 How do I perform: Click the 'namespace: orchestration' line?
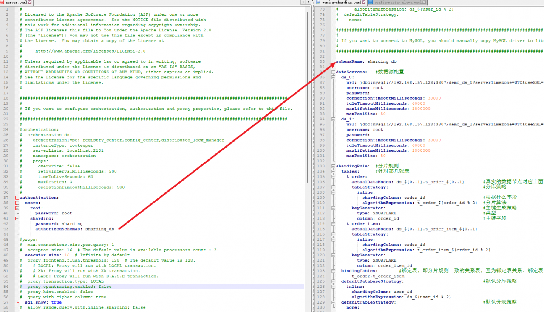[x=58, y=156]
